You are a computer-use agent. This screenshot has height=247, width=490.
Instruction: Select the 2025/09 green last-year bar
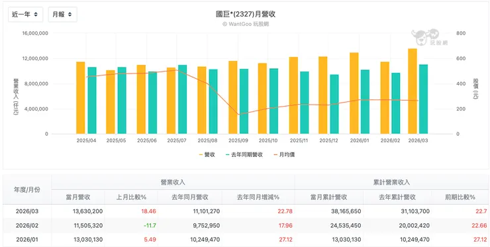244,101
